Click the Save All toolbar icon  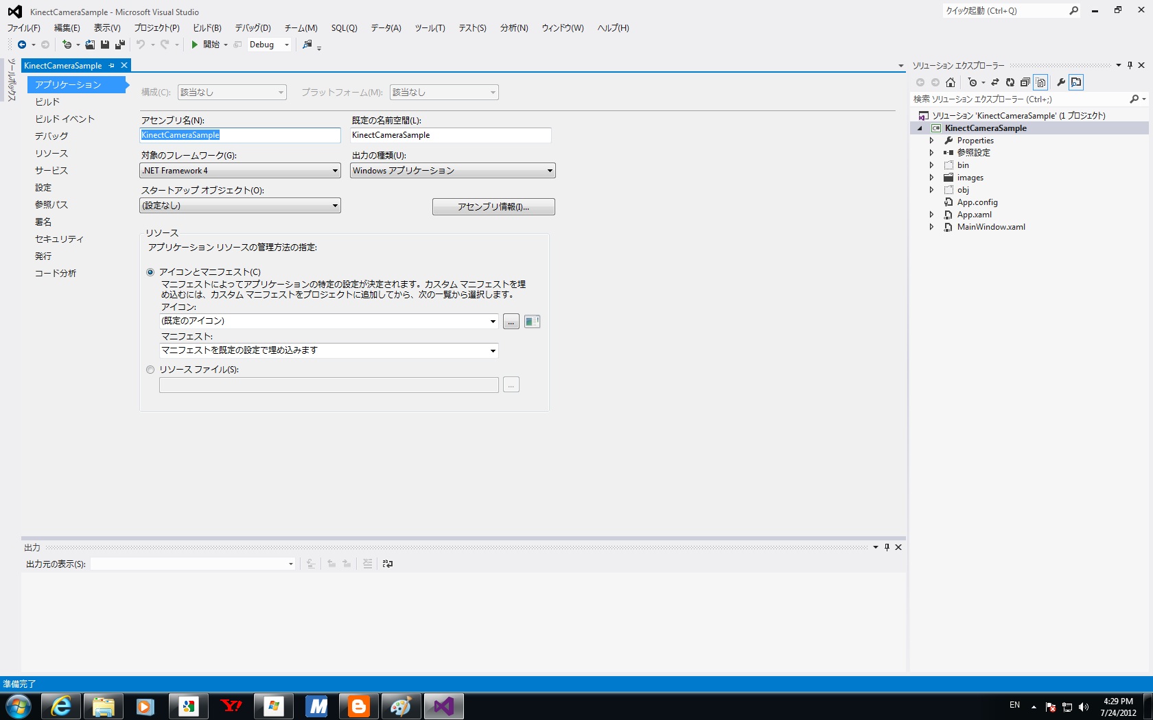point(120,45)
